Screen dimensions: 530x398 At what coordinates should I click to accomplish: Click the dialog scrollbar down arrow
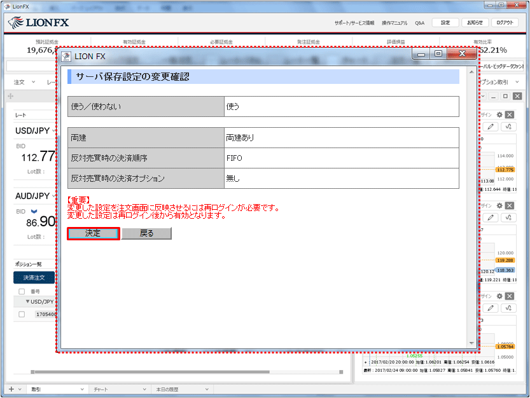[471, 343]
